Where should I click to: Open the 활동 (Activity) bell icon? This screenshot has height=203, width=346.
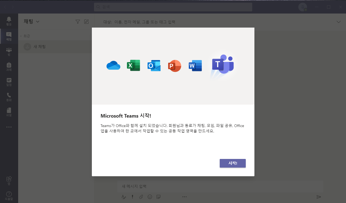click(9, 21)
